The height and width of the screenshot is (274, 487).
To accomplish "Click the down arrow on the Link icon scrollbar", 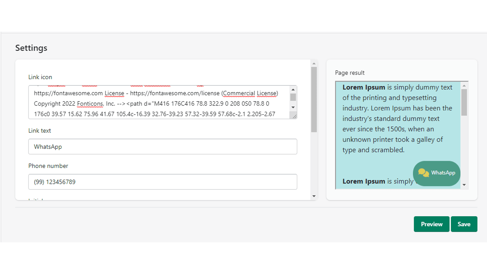I will (x=293, y=107).
